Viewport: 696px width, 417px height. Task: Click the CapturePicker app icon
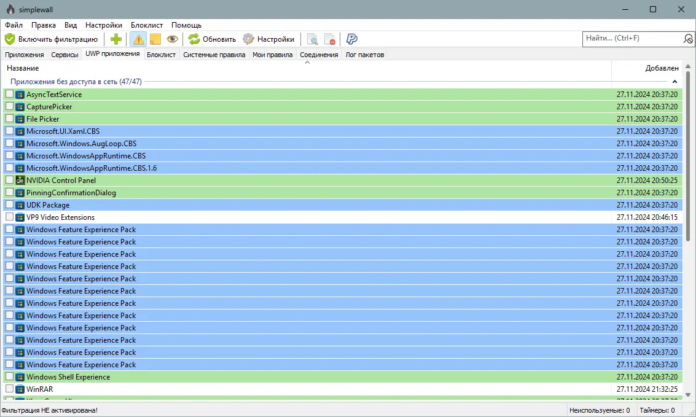20,106
